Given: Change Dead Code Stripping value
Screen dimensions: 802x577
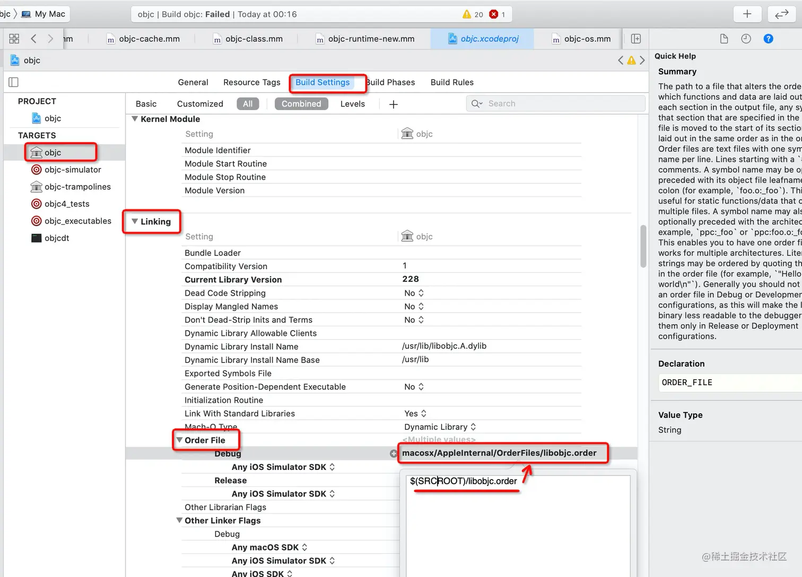Looking at the screenshot, I should [x=414, y=293].
